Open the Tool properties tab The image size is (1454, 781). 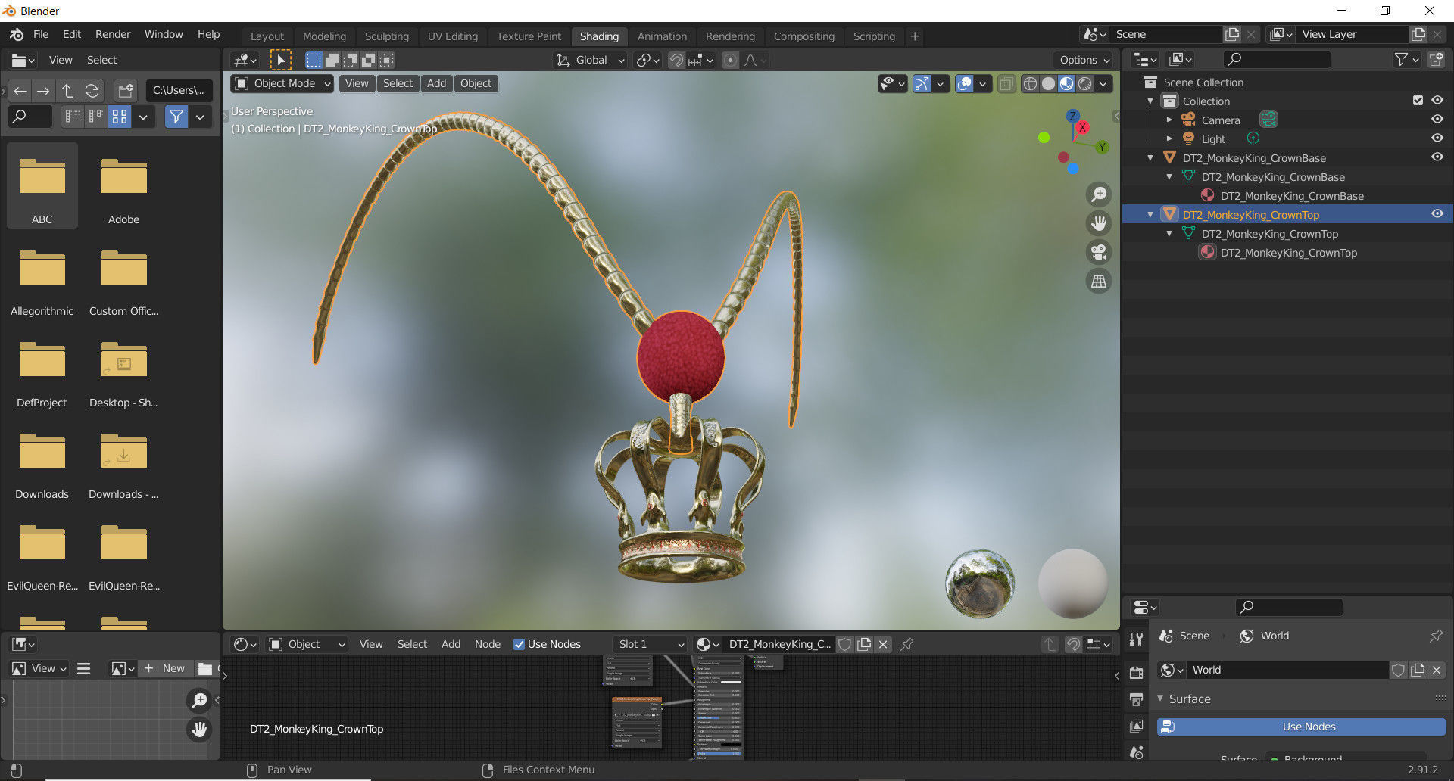pyautogui.click(x=1136, y=639)
